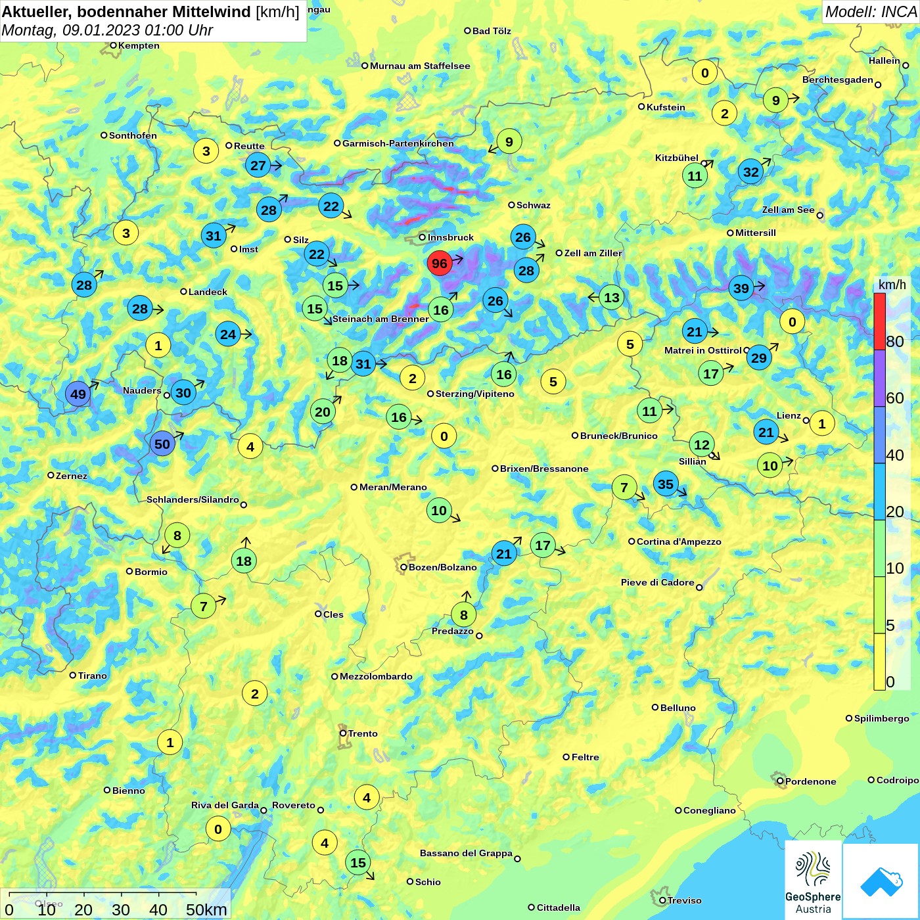Click the Mezzolombardo label
Screen dimensions: 920x920
[377, 676]
